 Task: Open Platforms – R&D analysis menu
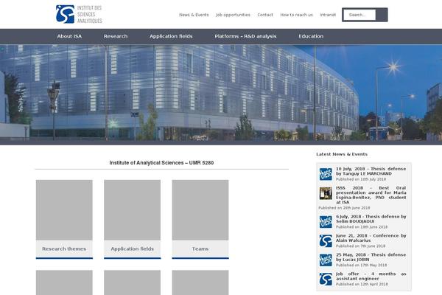pyautogui.click(x=245, y=36)
